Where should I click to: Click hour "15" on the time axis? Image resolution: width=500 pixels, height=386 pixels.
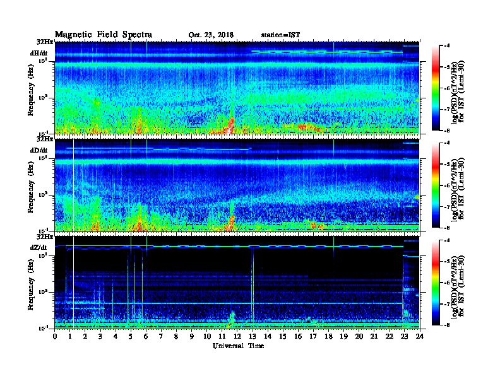pyautogui.click(x=283, y=337)
